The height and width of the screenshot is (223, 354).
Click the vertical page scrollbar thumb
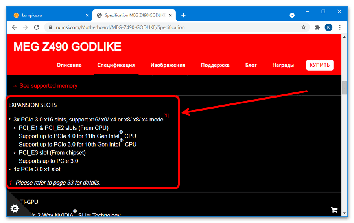pos(345,88)
